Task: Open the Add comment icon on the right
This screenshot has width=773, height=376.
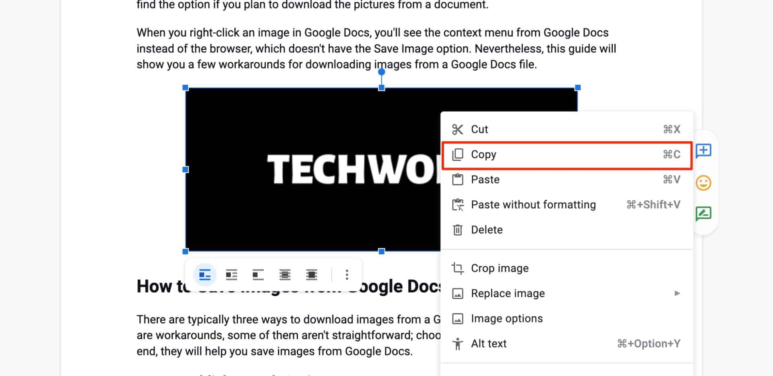Action: point(704,151)
